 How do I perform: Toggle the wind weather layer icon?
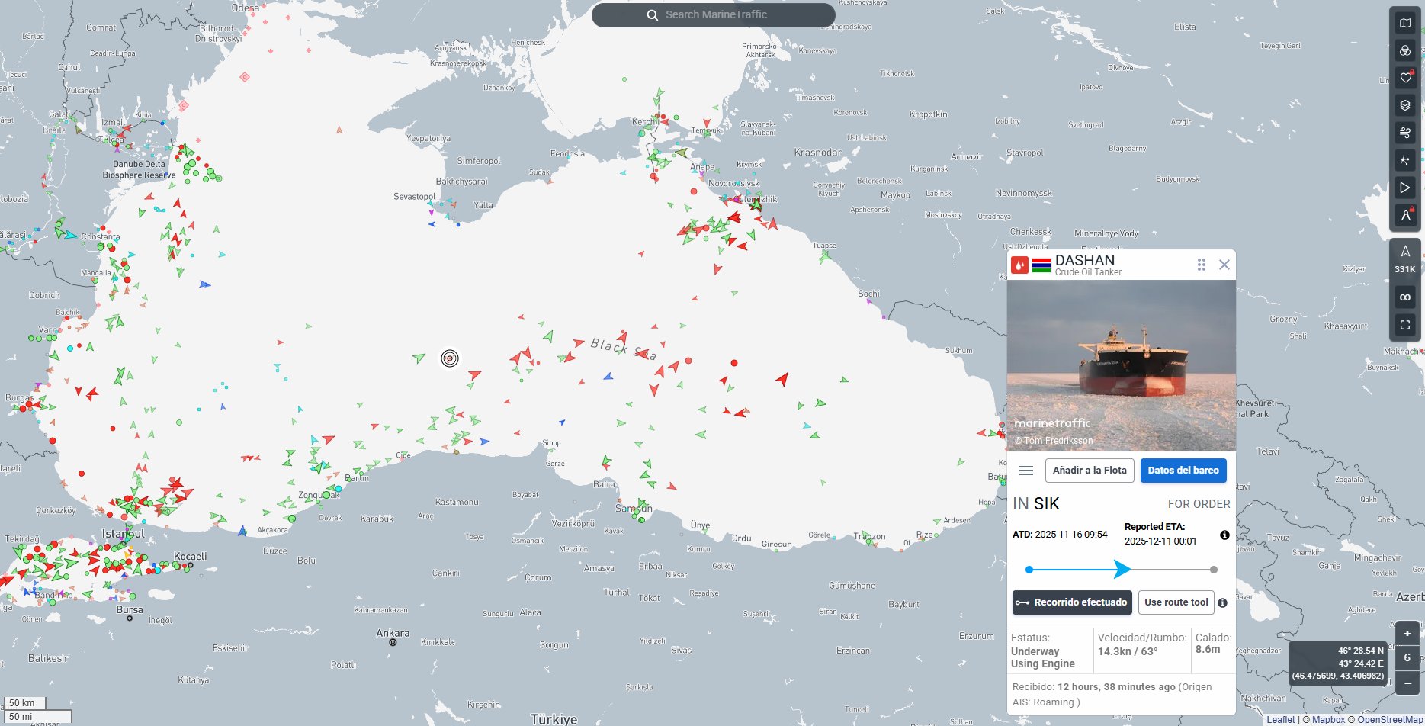[1405, 133]
